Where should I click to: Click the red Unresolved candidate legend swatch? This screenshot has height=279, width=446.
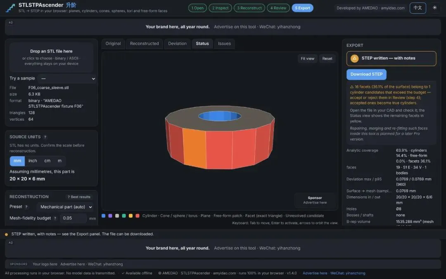point(138,216)
